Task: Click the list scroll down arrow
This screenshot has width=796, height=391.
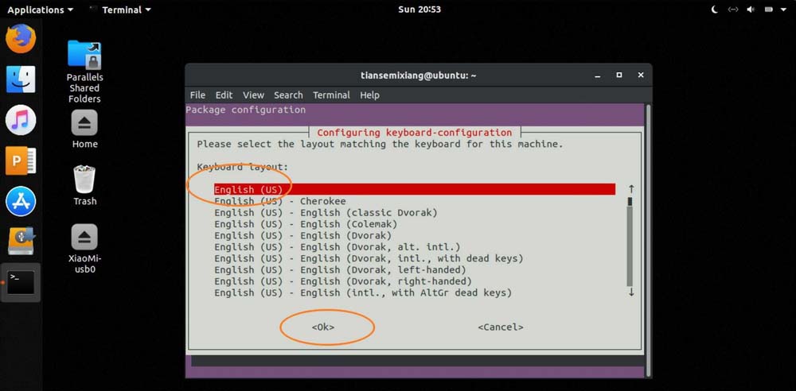Action: click(631, 292)
